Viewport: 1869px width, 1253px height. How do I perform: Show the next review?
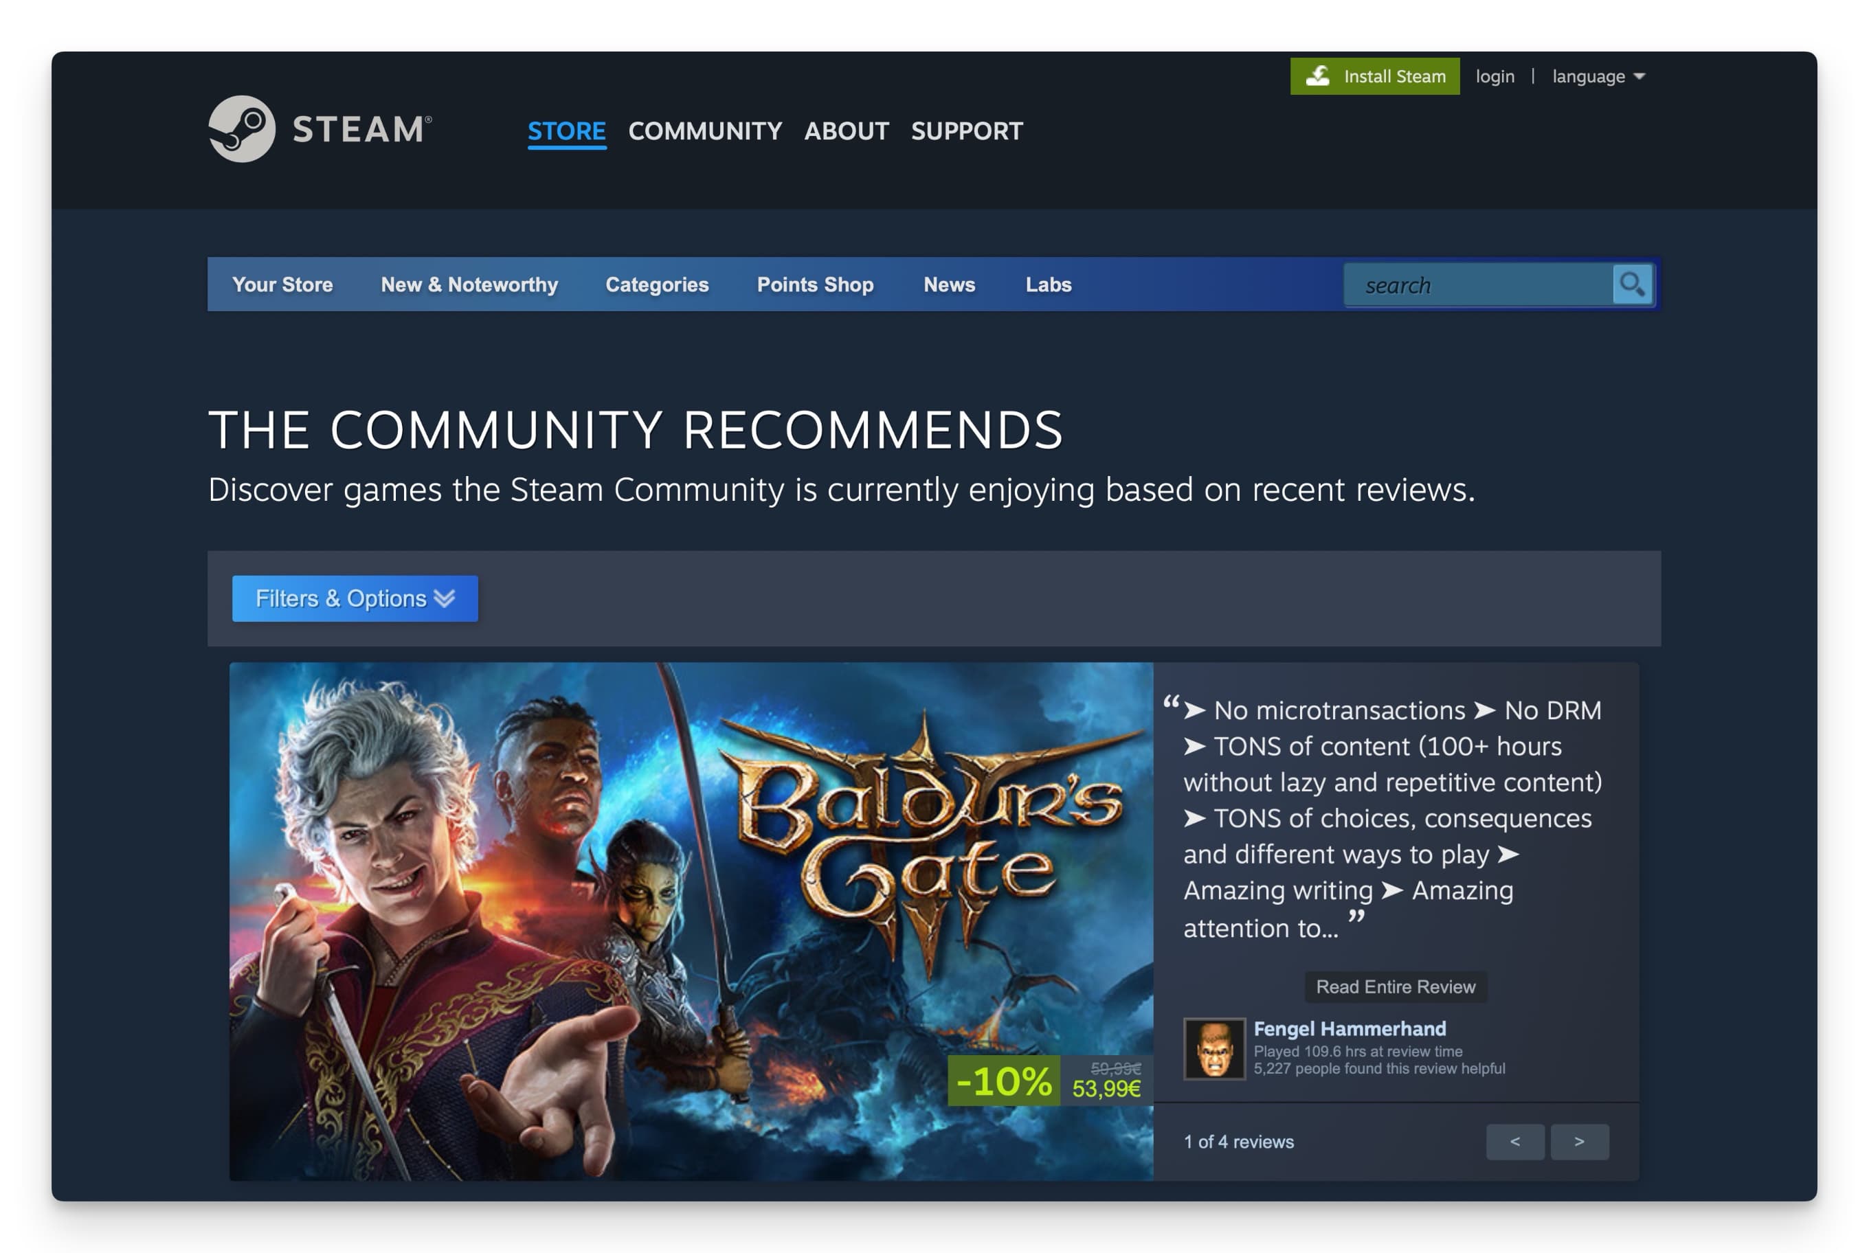(1579, 1142)
